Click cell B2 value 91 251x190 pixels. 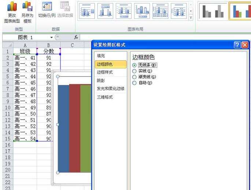tap(49, 57)
